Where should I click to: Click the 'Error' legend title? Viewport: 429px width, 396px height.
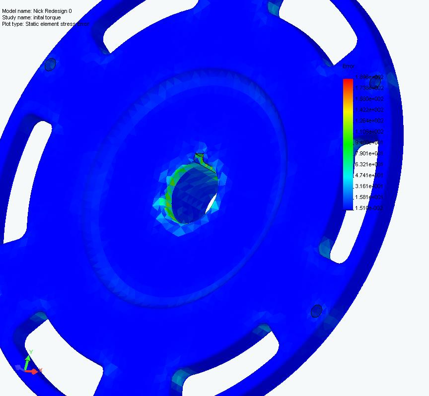click(x=349, y=66)
